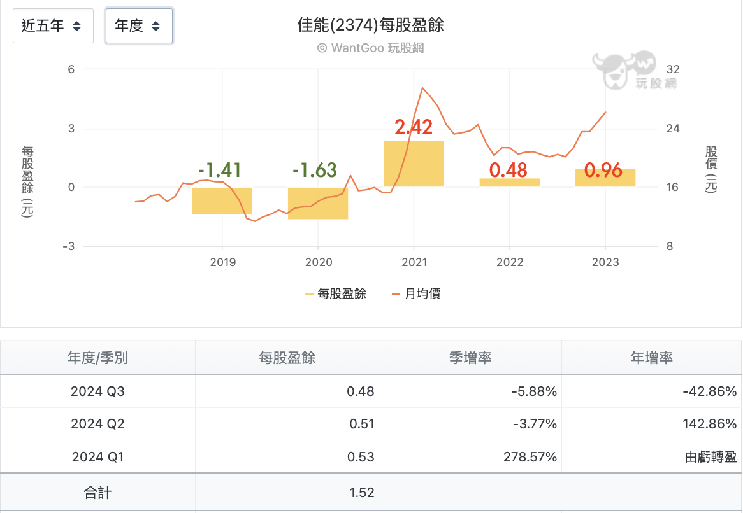Click the 1.52 total EPS value
Screen dimensions: 743x513
[x=361, y=493]
